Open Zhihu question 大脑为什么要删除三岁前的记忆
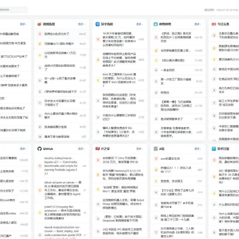Image resolution: width=239 pixels, height=239 pixels. point(120,117)
